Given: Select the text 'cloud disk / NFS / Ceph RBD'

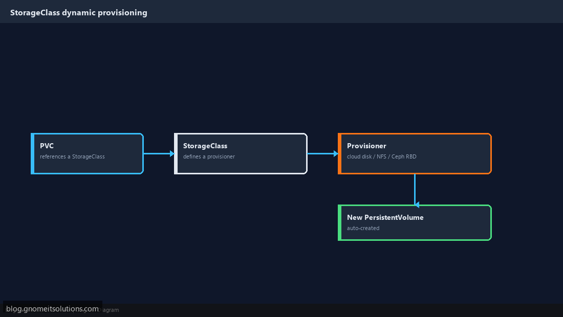Looking at the screenshot, I should click(382, 156).
